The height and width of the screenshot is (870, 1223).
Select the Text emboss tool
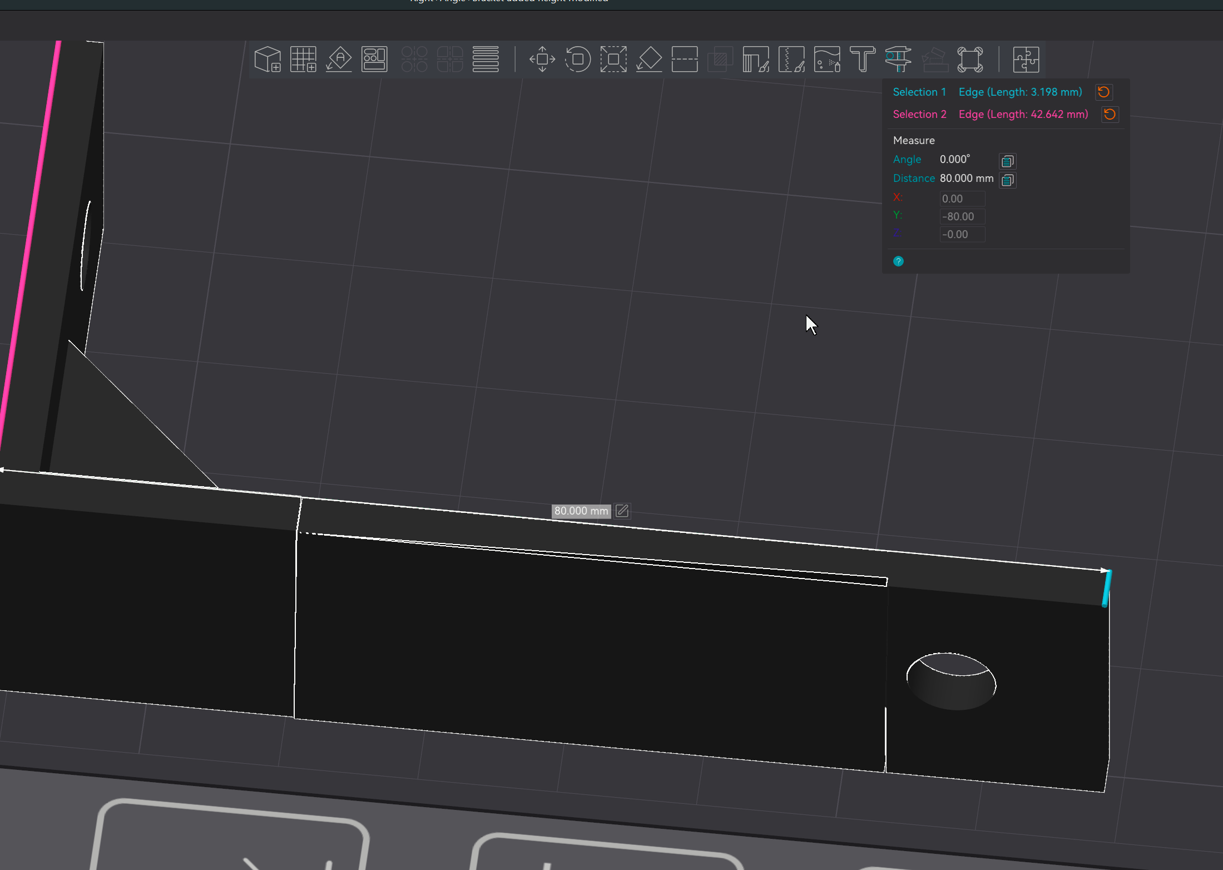(x=863, y=60)
